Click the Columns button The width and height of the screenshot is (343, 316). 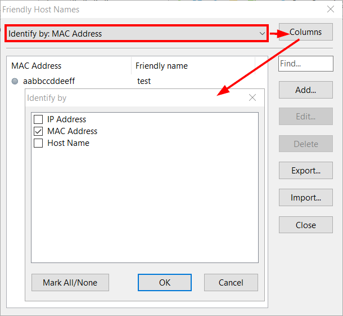pos(306,32)
